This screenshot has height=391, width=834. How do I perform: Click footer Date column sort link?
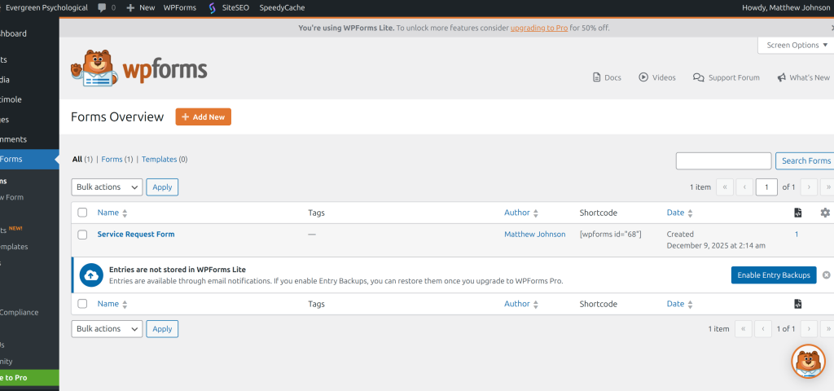675,304
